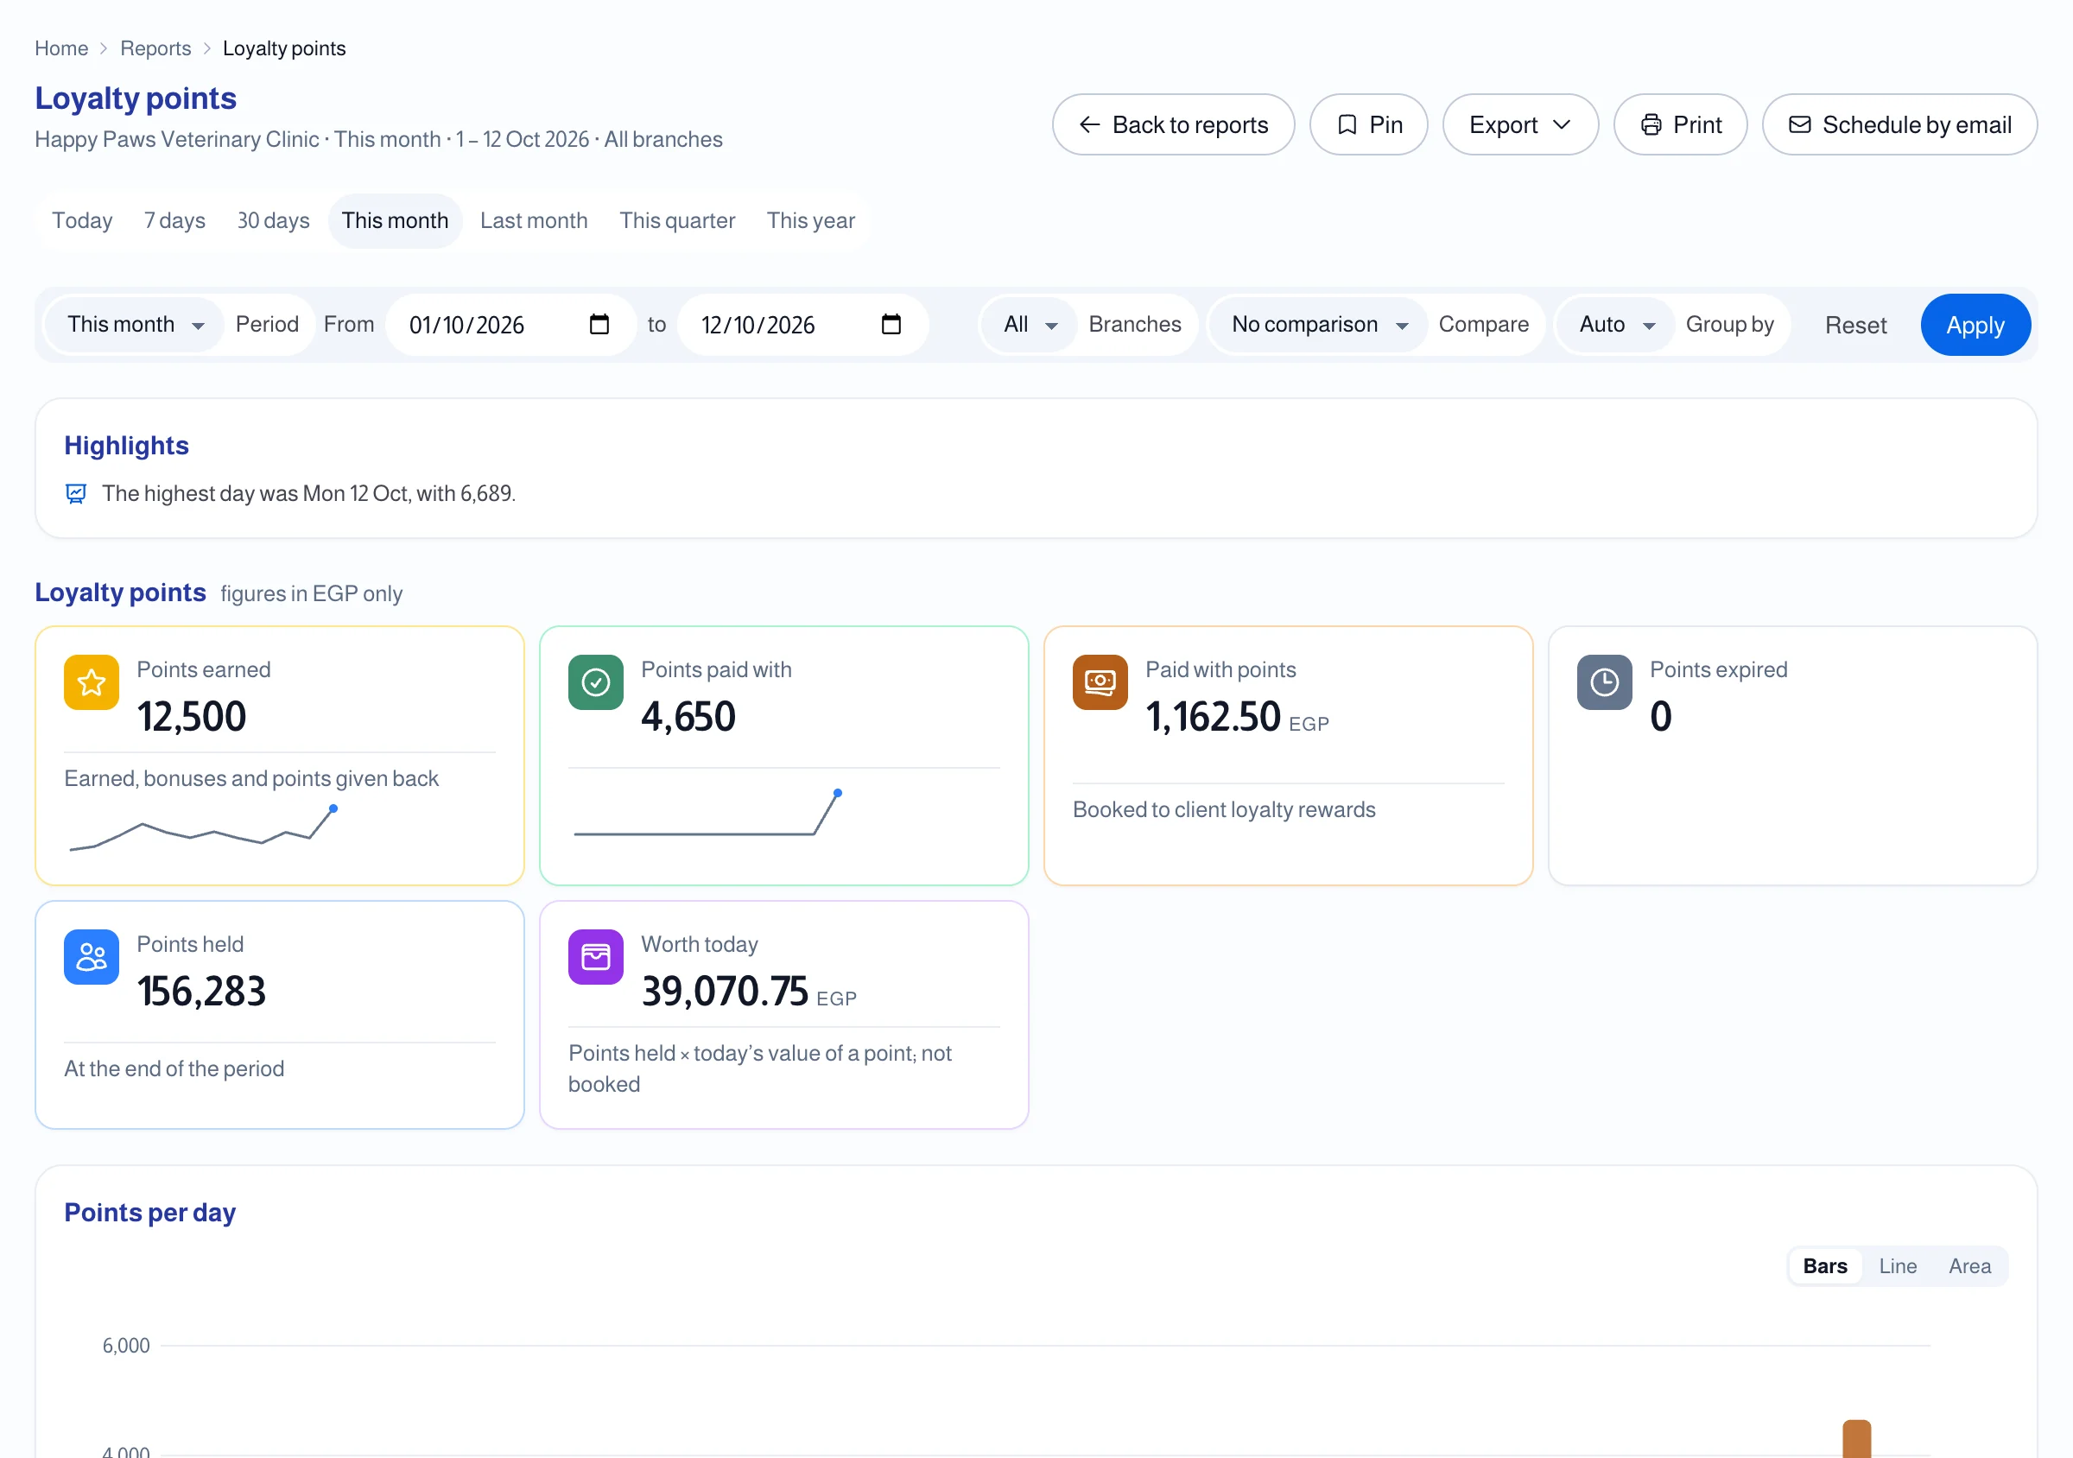Click the orange cash Paid with points icon
Image resolution: width=2073 pixels, height=1458 pixels.
click(x=1100, y=682)
